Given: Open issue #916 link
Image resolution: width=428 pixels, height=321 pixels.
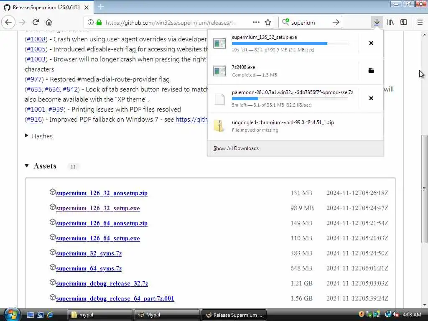Looking at the screenshot, I should (x=34, y=119).
